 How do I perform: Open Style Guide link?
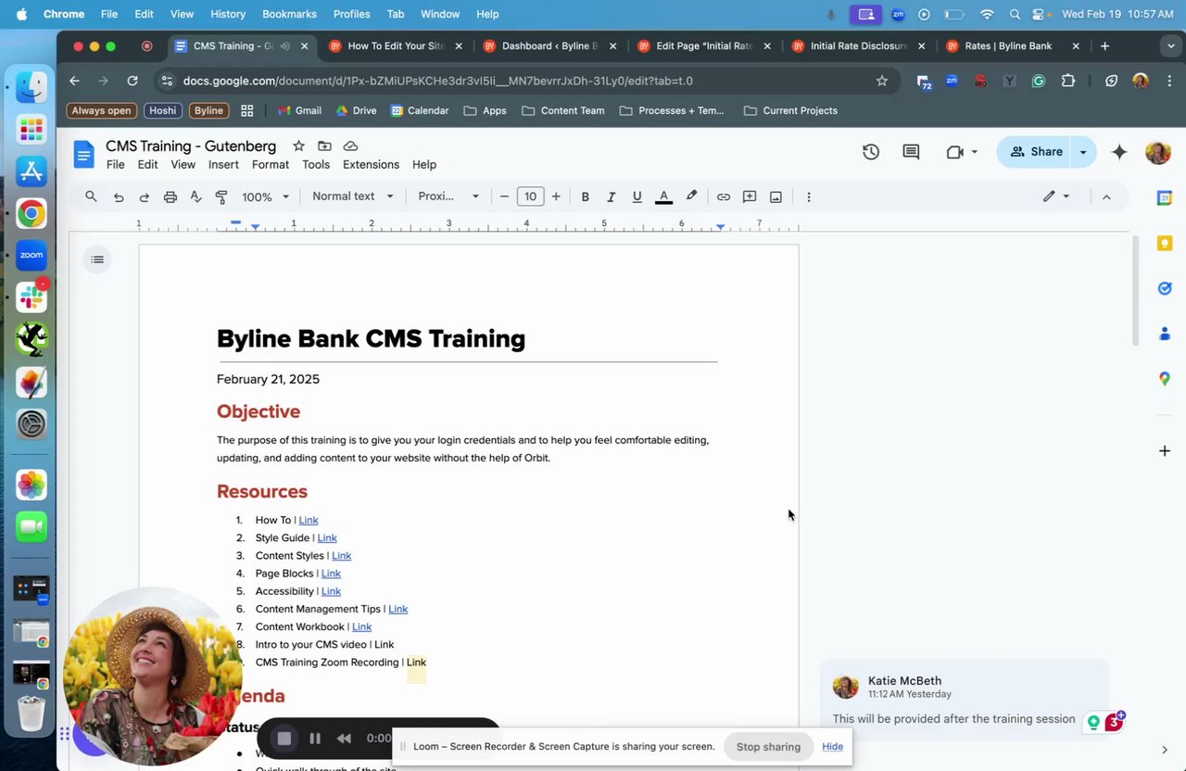coord(327,537)
